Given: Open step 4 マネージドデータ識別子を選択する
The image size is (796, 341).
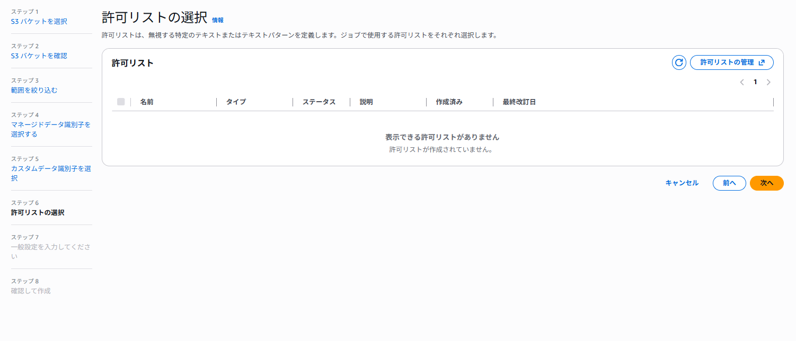Looking at the screenshot, I should click(51, 129).
